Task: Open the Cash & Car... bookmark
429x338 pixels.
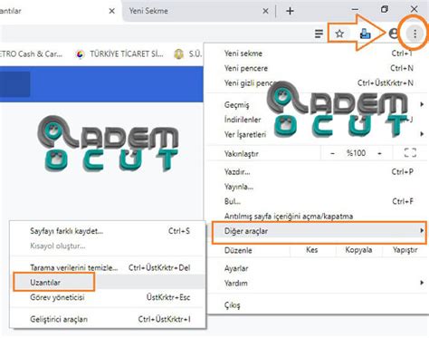Action: tap(32, 54)
